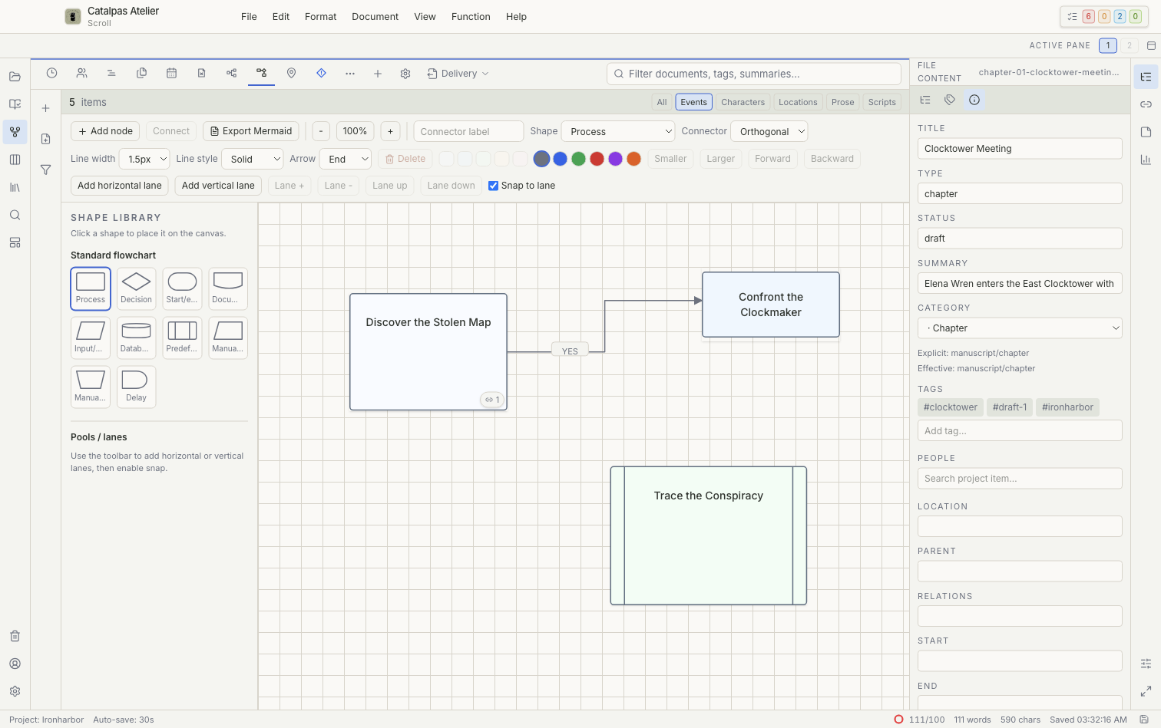Toggle the Snap to lane checkbox
This screenshot has height=728, width=1161.
pyautogui.click(x=493, y=186)
